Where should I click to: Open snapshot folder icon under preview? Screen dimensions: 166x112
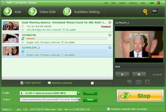pyautogui.click(x=147, y=82)
